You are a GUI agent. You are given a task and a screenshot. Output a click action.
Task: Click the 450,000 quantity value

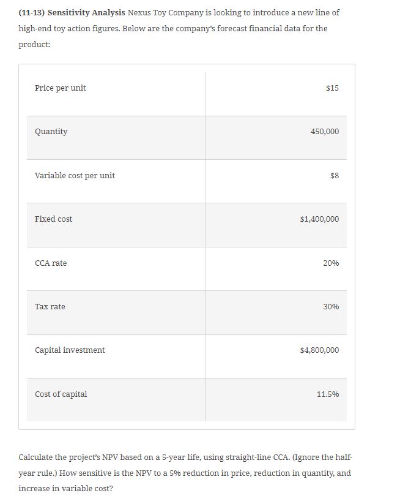pyautogui.click(x=324, y=132)
